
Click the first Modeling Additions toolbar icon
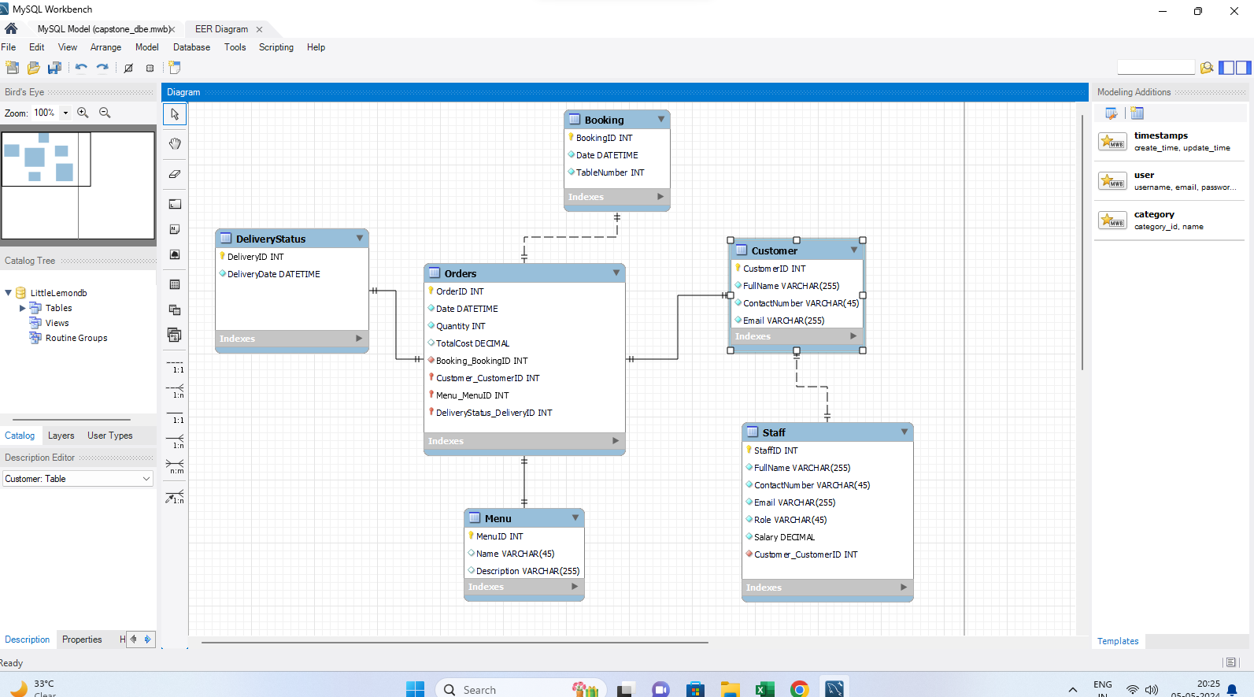tap(1111, 113)
